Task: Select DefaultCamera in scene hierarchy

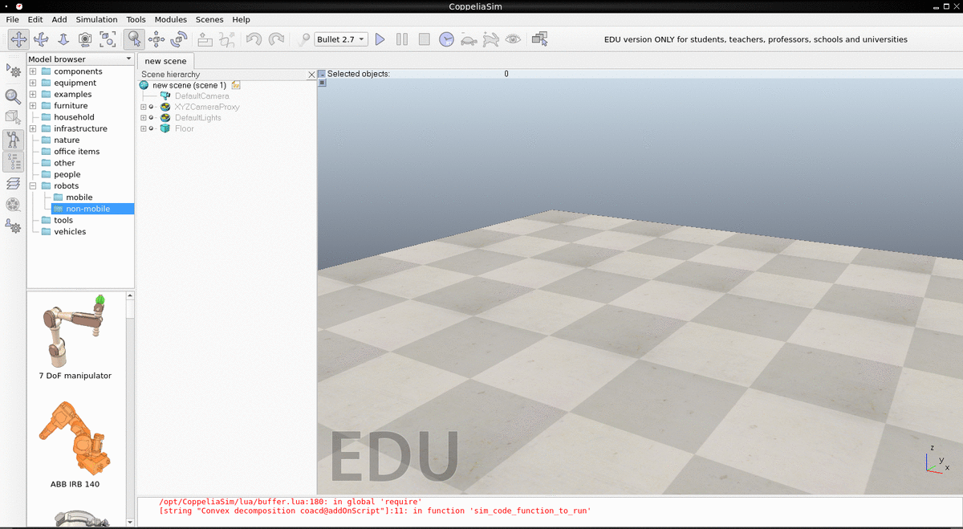Action: point(202,96)
